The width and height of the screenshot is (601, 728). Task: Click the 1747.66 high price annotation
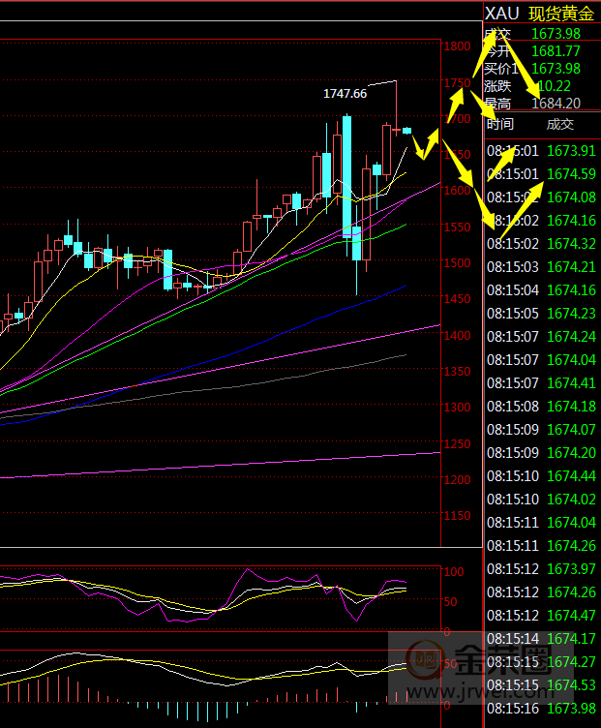coord(345,94)
